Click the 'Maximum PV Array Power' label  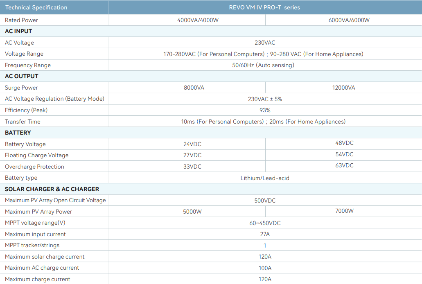click(x=38, y=212)
